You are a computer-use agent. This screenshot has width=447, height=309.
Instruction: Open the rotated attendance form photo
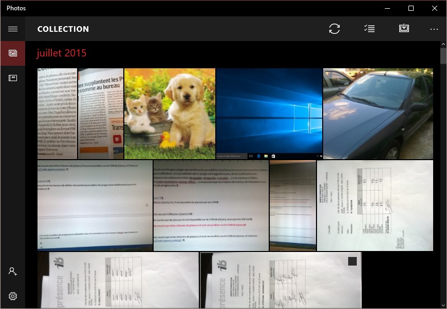pyautogui.click(x=375, y=205)
